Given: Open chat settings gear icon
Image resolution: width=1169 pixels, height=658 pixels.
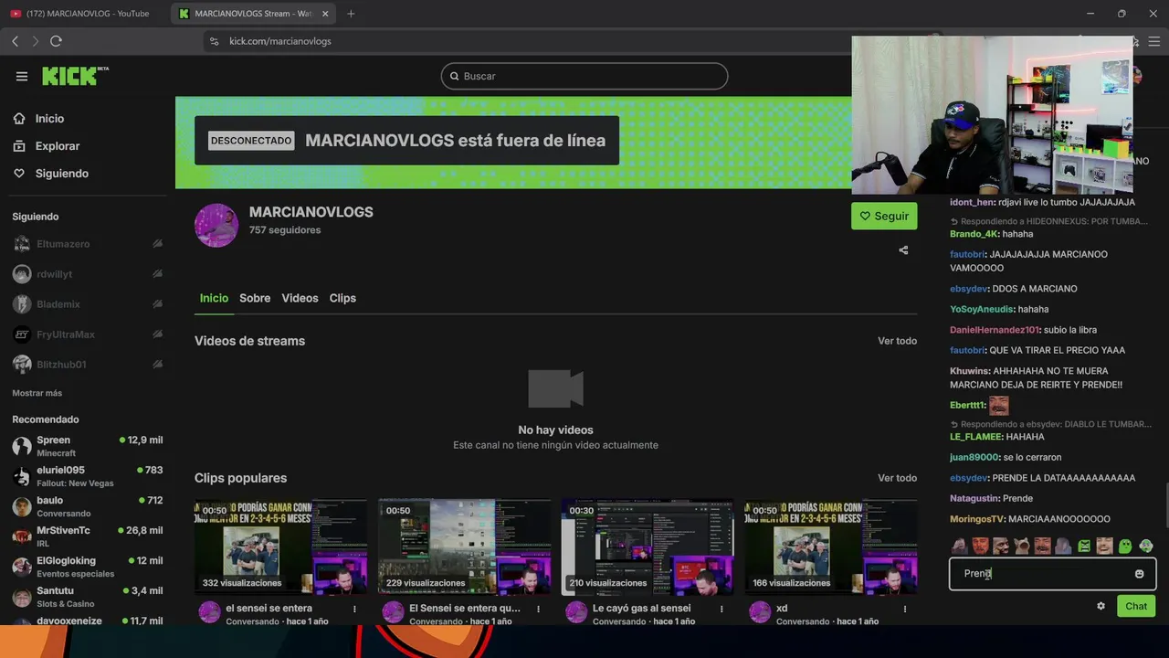Looking at the screenshot, I should click(x=1101, y=606).
